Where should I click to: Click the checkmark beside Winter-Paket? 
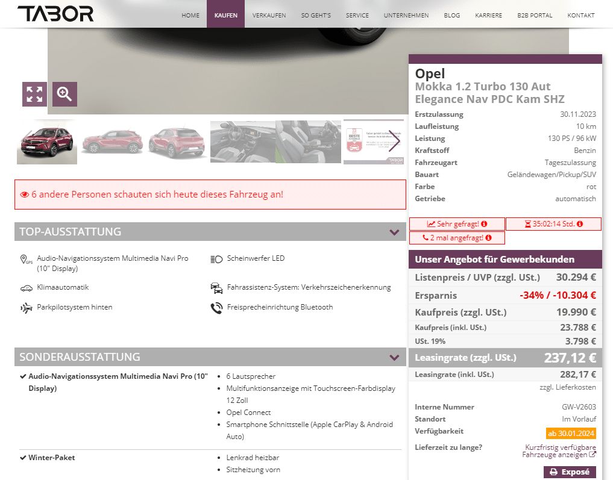click(x=23, y=457)
